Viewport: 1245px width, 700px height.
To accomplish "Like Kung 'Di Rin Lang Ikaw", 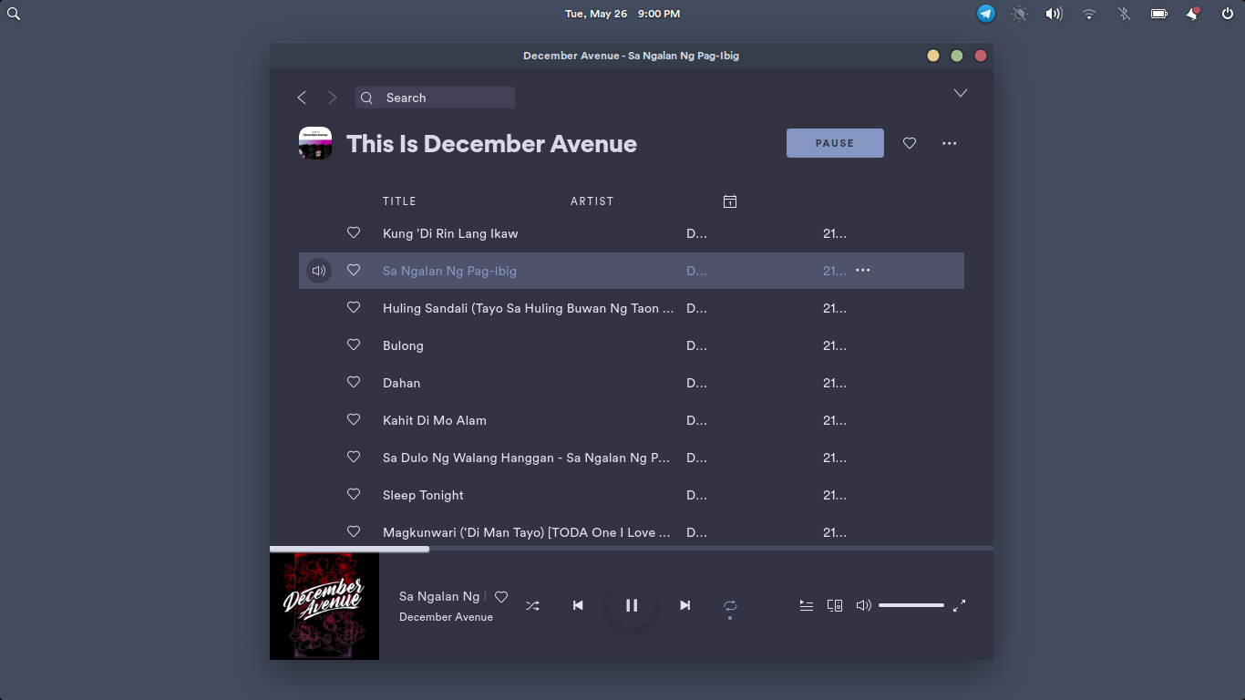I will tap(354, 233).
